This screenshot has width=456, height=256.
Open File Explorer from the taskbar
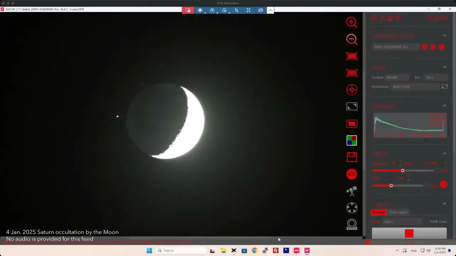tap(223, 250)
